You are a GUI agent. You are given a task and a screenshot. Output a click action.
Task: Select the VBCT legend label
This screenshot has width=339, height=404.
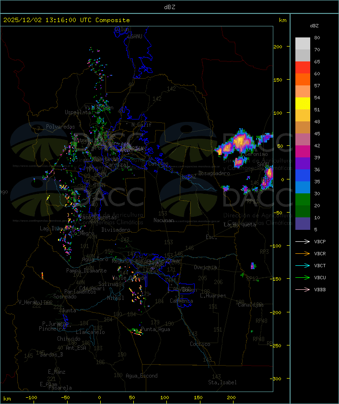point(320,266)
